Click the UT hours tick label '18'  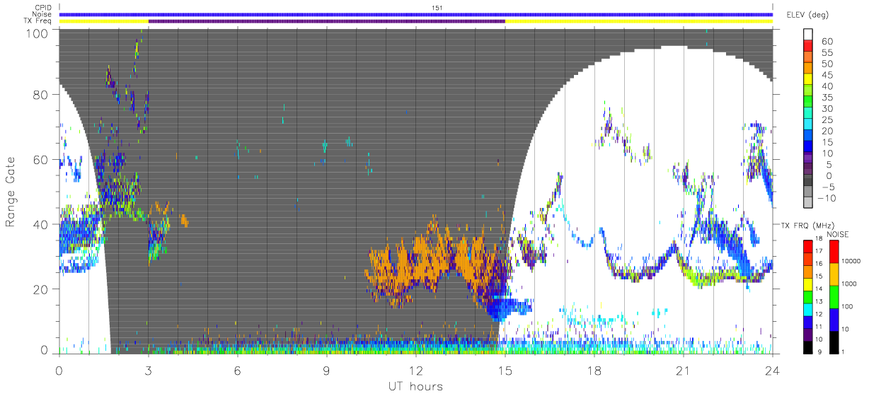click(x=594, y=371)
